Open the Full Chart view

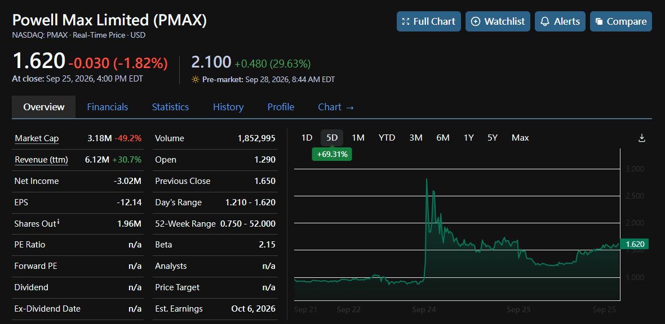coord(428,21)
